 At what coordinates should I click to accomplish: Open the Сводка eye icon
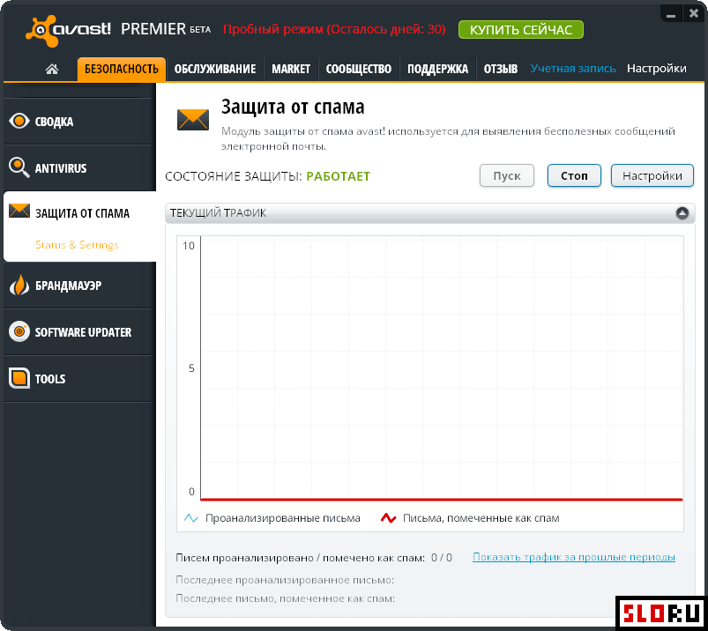click(x=19, y=121)
